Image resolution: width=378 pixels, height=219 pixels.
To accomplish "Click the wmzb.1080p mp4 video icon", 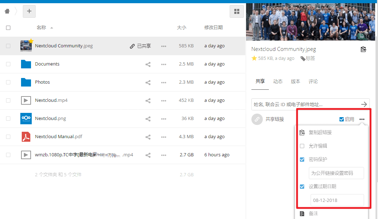I will tap(26, 155).
